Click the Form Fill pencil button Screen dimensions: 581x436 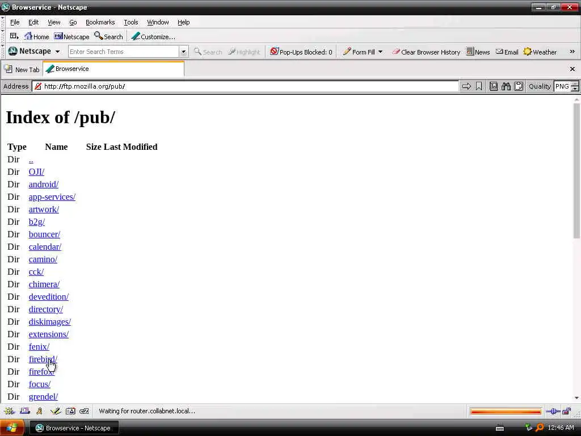coord(359,52)
